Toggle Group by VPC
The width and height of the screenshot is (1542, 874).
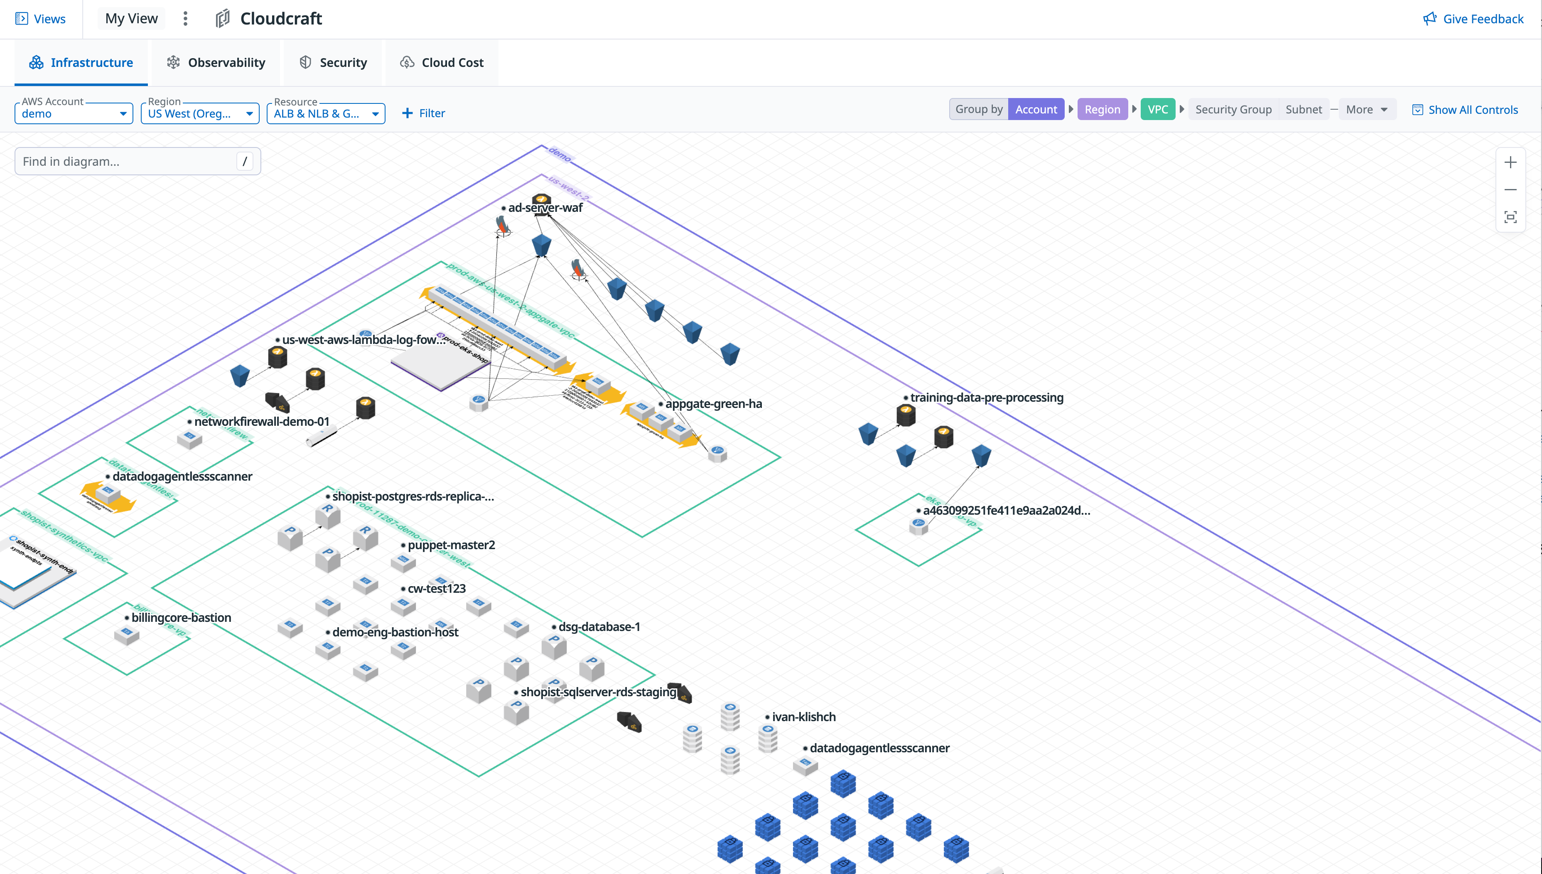point(1158,109)
